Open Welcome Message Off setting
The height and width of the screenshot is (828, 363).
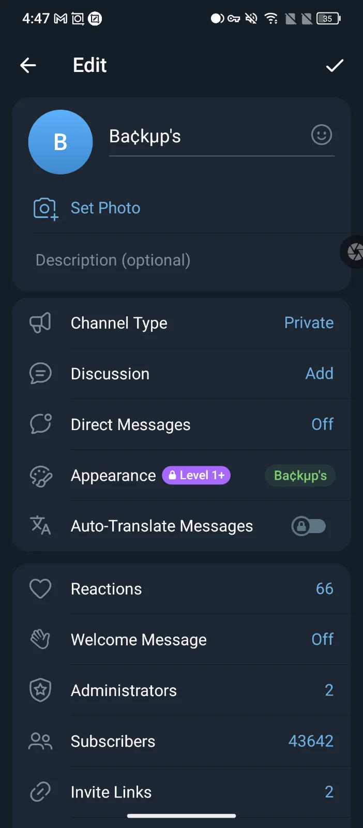(182, 640)
